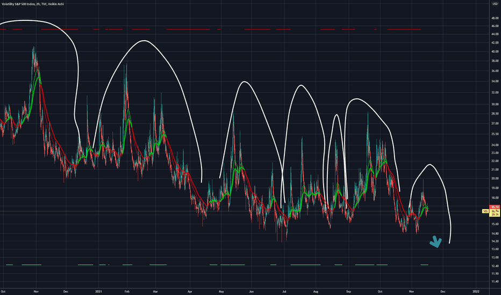Click the yellow 16.74 last price tag

[495, 211]
